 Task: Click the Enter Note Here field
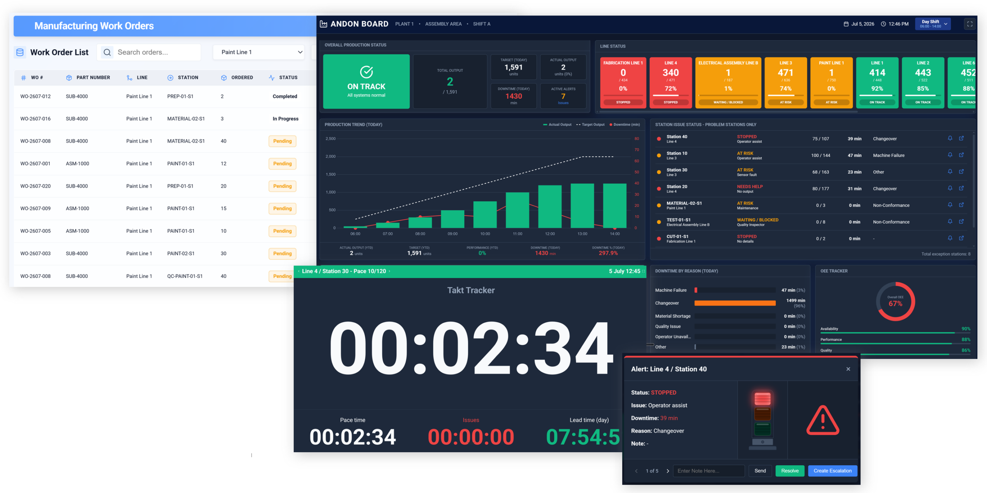[709, 471]
